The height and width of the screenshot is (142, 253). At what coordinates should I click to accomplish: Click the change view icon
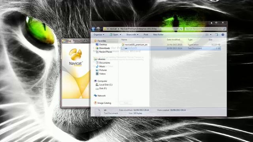207,35
